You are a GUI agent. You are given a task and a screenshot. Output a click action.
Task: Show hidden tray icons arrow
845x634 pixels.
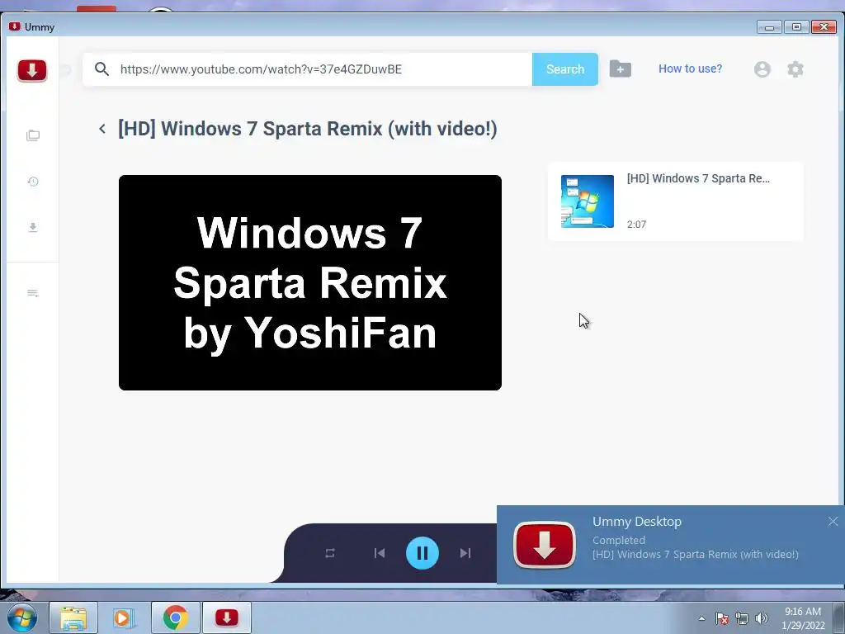pyautogui.click(x=701, y=619)
